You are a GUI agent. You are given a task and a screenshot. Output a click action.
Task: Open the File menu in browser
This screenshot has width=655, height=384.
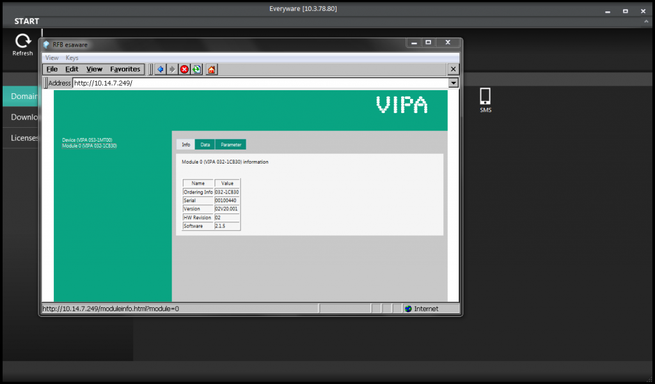52,69
